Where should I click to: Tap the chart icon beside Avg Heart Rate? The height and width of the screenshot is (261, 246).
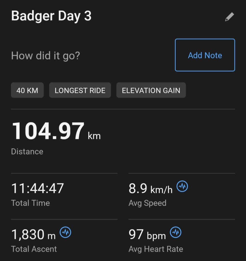click(x=176, y=232)
